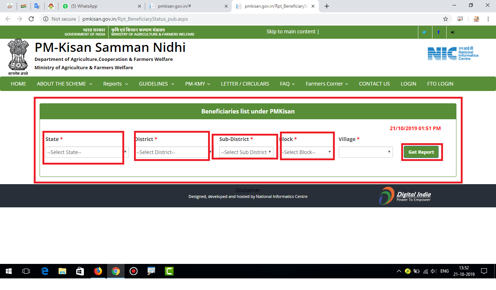The image size is (496, 290).
Task: Switch to the (5) WhatsApp tab
Action: click(101, 6)
